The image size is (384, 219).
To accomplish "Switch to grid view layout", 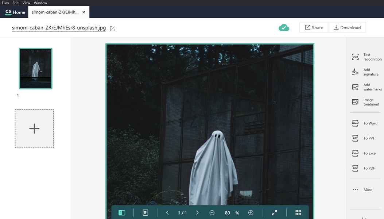I will [x=298, y=213].
